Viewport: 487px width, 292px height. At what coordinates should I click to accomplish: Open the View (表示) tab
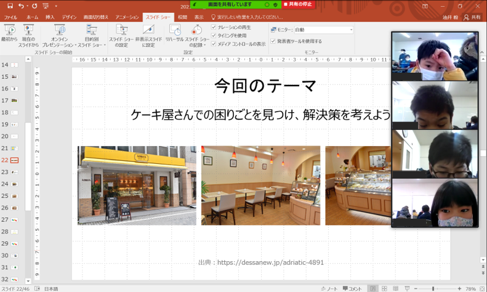199,17
